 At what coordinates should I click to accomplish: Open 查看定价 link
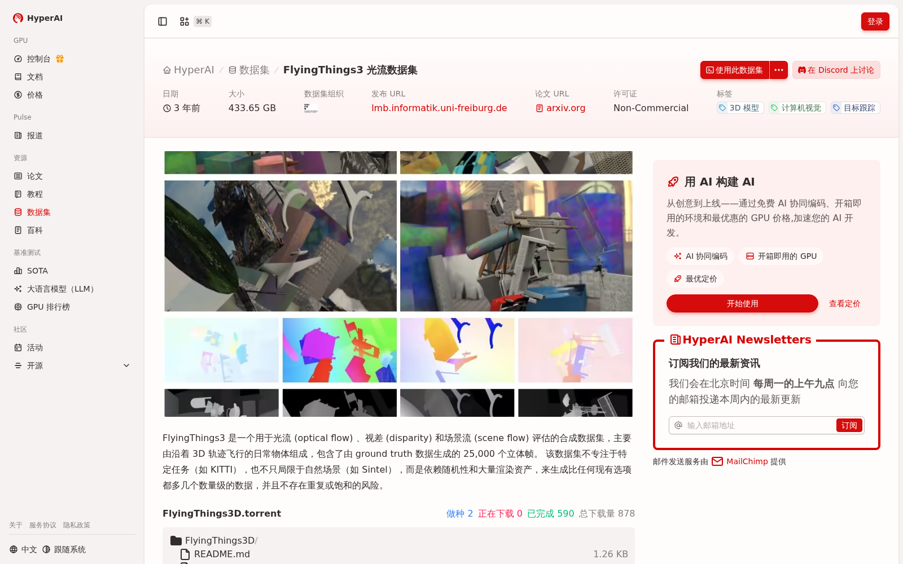844,303
